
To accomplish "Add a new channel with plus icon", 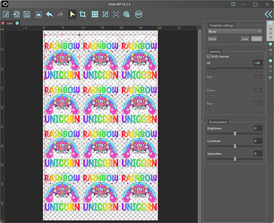I will pyautogui.click(x=270, y=77).
